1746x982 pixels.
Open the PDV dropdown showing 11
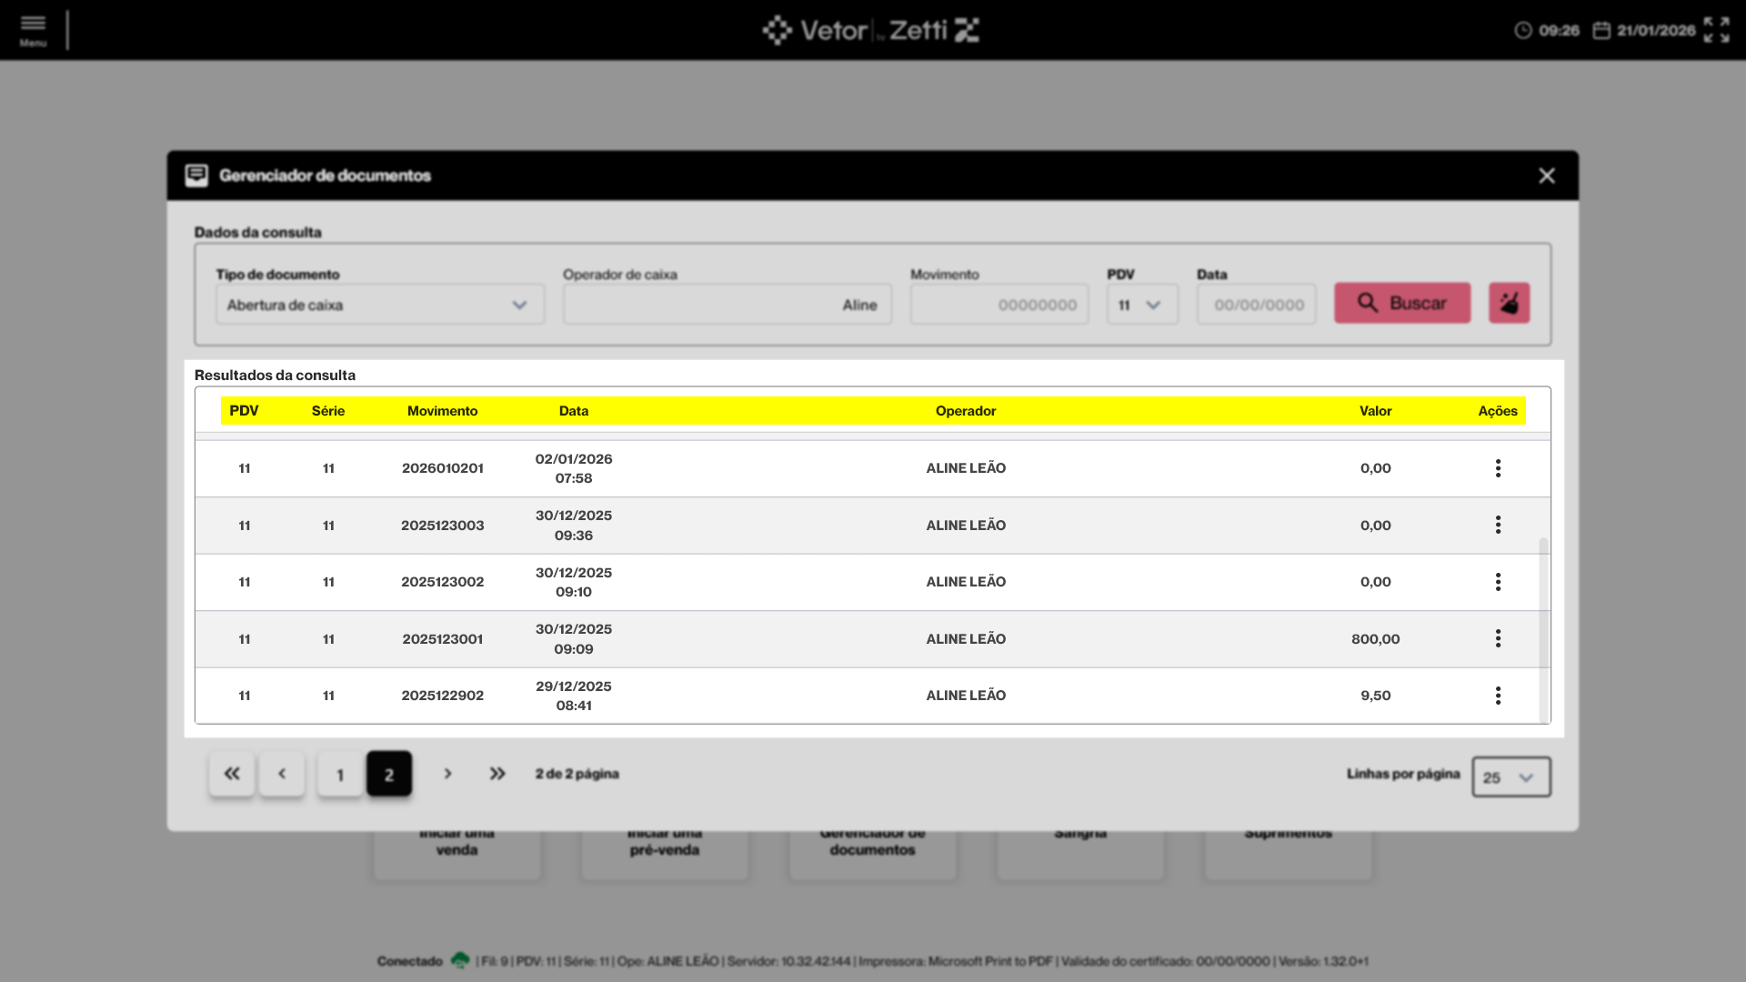1141,305
